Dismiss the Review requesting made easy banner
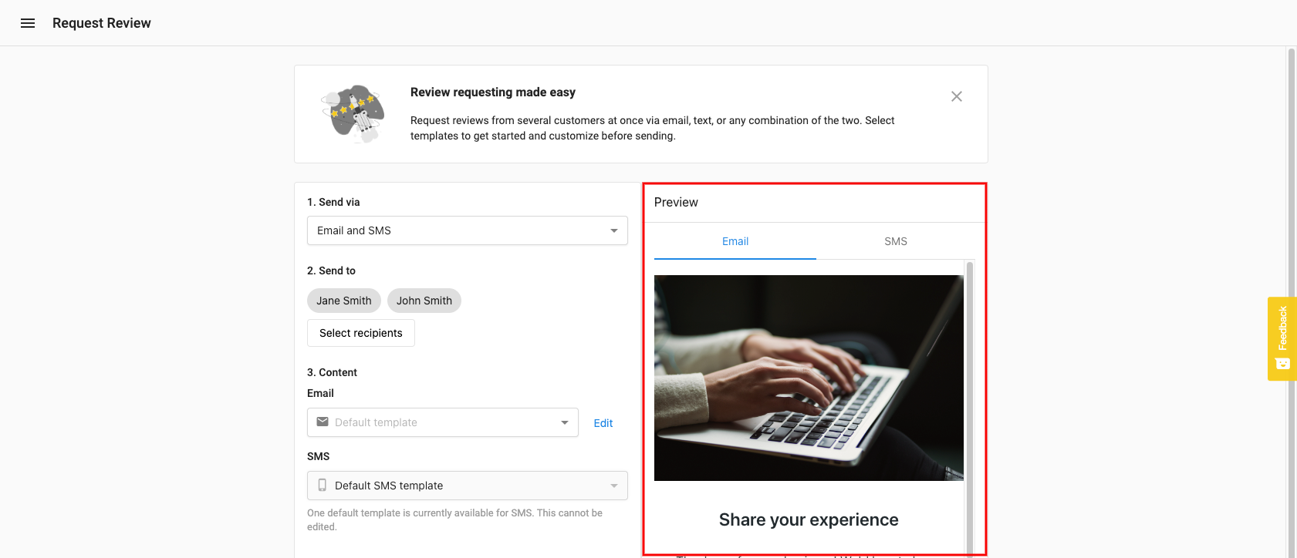The height and width of the screenshot is (558, 1297). point(957,96)
